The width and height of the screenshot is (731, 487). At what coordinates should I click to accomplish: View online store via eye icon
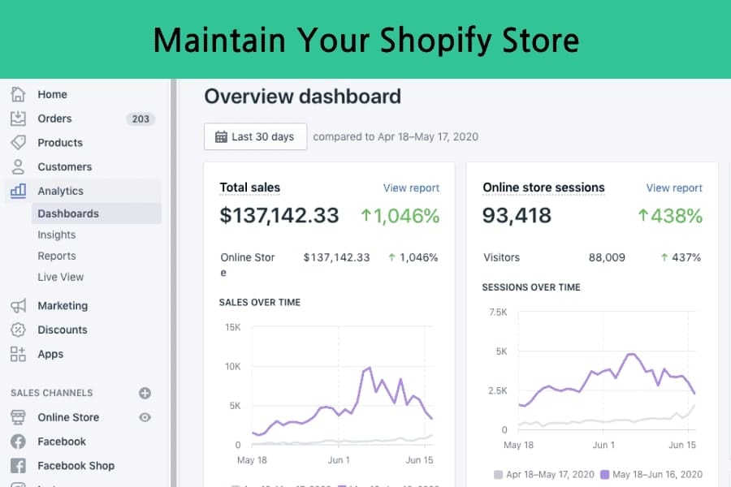pos(145,417)
